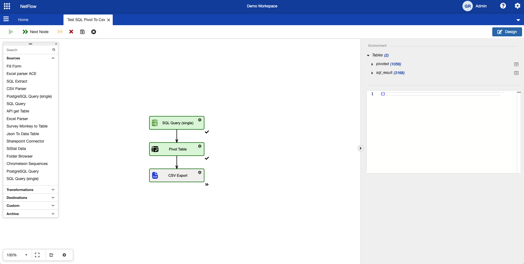Open the apps grid launcher icon
Image resolution: width=524 pixels, height=264 pixels.
[7, 6]
